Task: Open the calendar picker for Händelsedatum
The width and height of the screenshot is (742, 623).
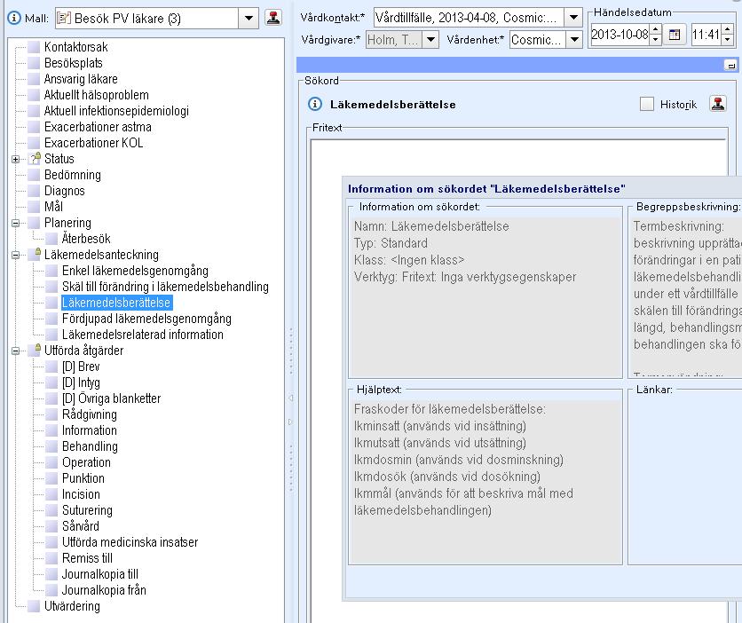Action: click(675, 35)
